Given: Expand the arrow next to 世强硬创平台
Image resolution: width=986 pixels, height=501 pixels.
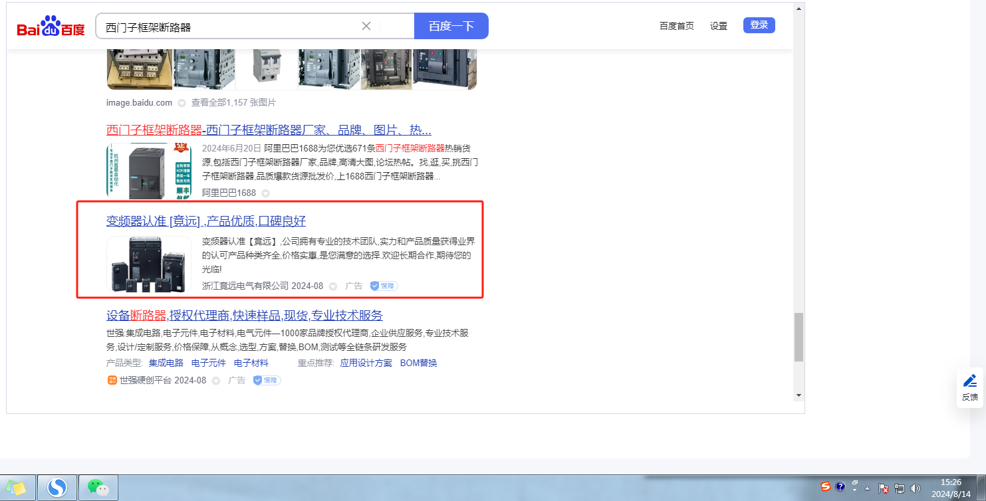Looking at the screenshot, I should pos(216,381).
